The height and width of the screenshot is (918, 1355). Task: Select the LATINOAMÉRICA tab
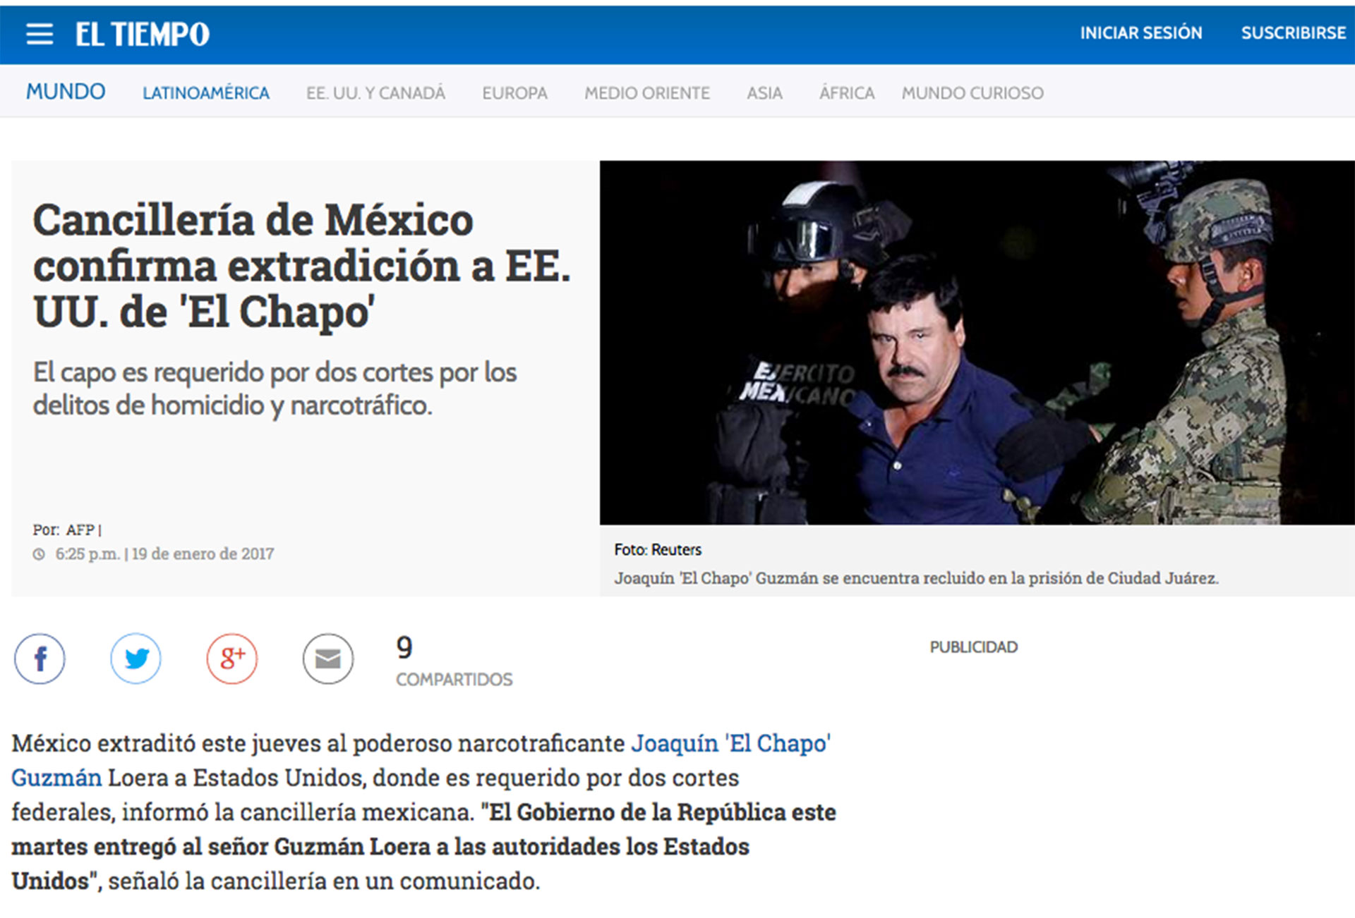pyautogui.click(x=206, y=93)
